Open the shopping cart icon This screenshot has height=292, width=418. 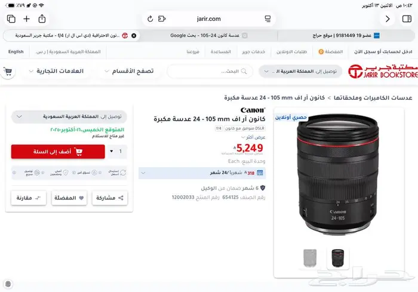pyautogui.click(x=8, y=71)
